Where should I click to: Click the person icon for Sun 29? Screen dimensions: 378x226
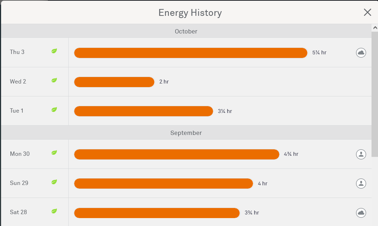coord(361,183)
